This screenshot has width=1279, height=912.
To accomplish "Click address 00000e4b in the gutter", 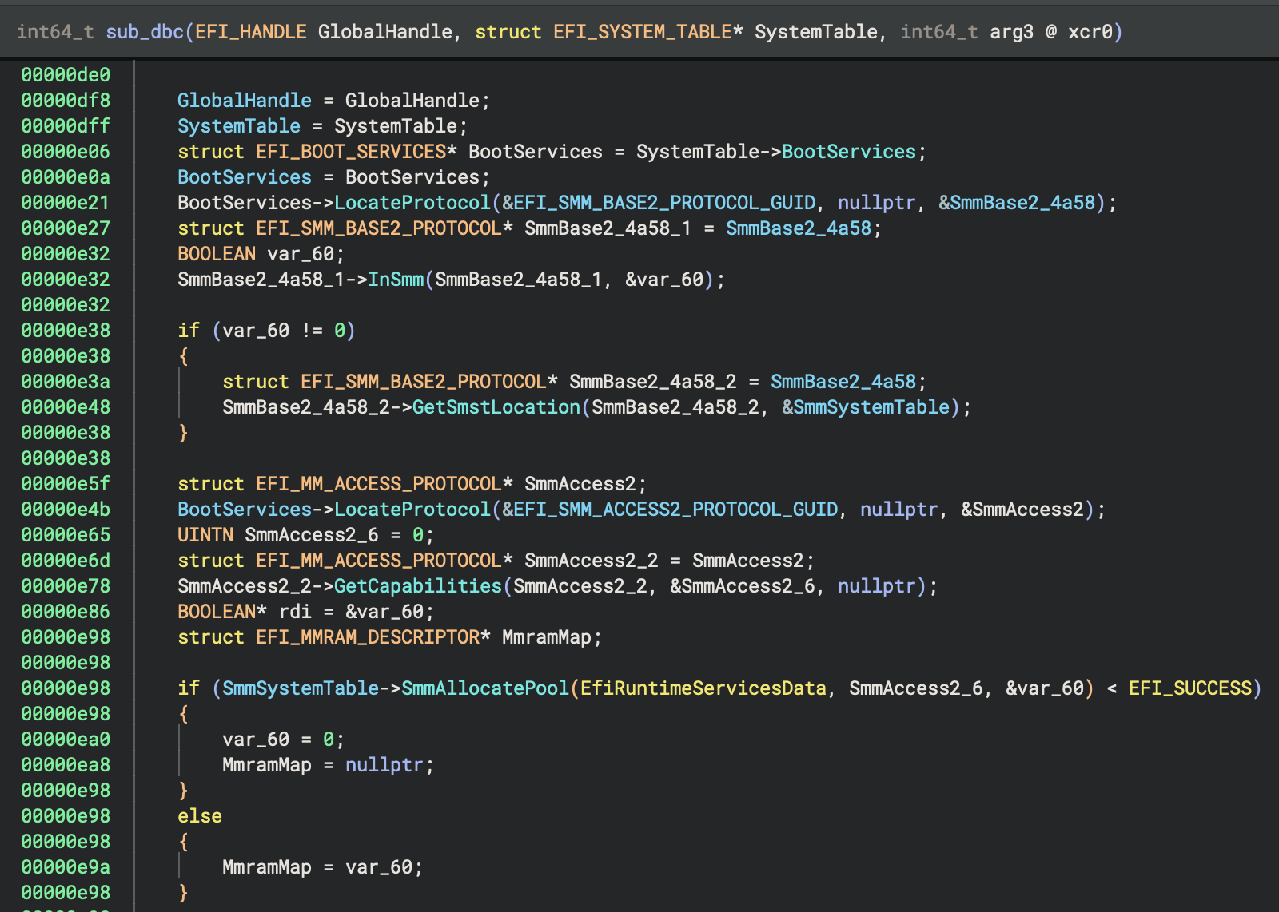I will [66, 510].
